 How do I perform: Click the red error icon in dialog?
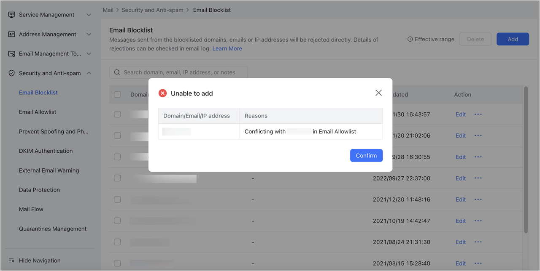pyautogui.click(x=162, y=93)
